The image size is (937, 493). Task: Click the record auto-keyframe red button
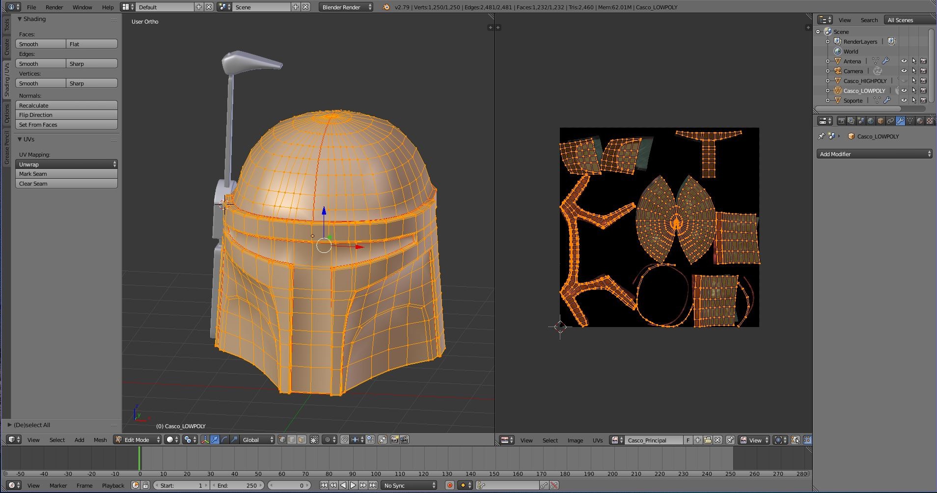[x=449, y=485]
